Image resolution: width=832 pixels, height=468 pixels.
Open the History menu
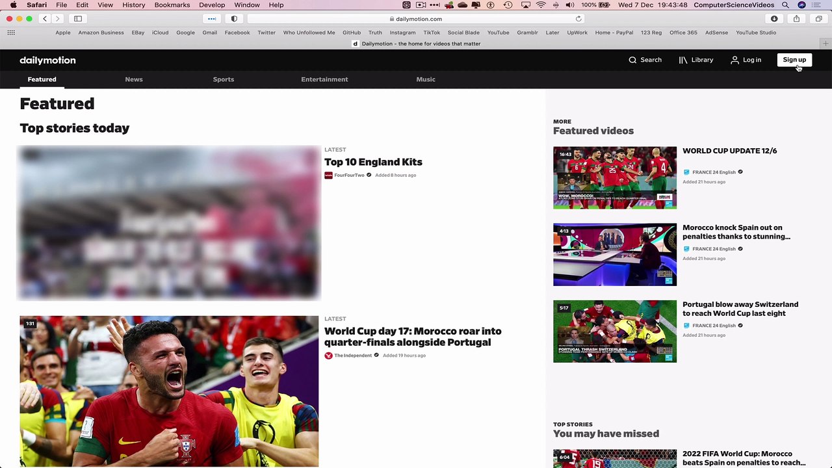coord(134,5)
